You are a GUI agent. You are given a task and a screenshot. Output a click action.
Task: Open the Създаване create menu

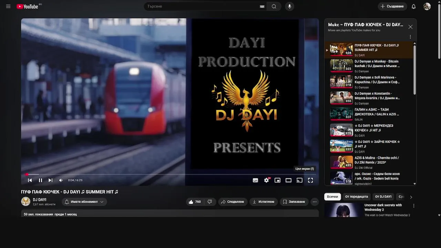[392, 7]
